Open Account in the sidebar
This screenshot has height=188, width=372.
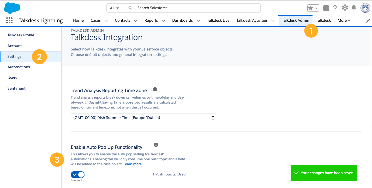point(15,46)
